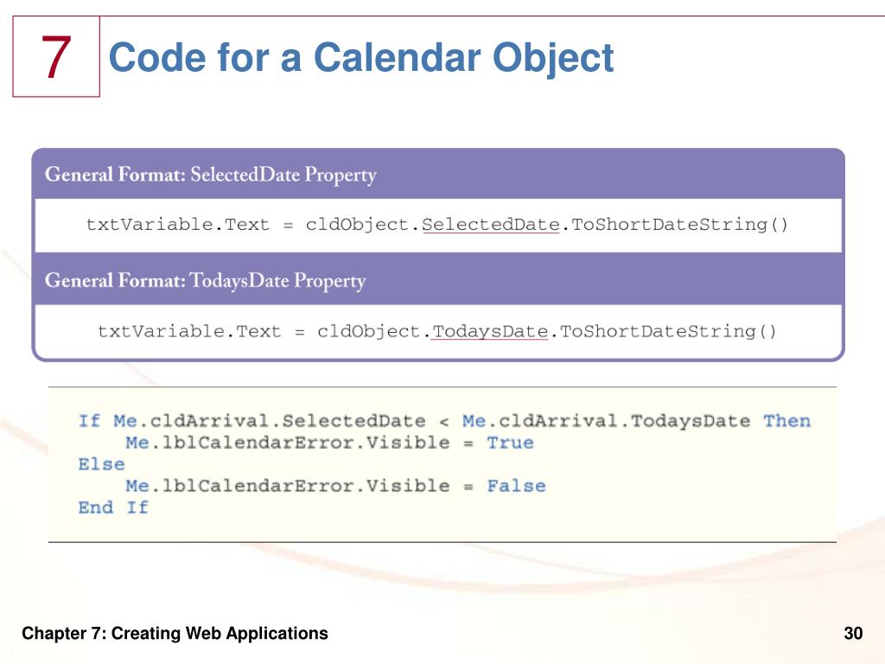Select the 'General Format: TodaysDate Property' header
Image resolution: width=885 pixels, height=664 pixels.
[x=206, y=281]
